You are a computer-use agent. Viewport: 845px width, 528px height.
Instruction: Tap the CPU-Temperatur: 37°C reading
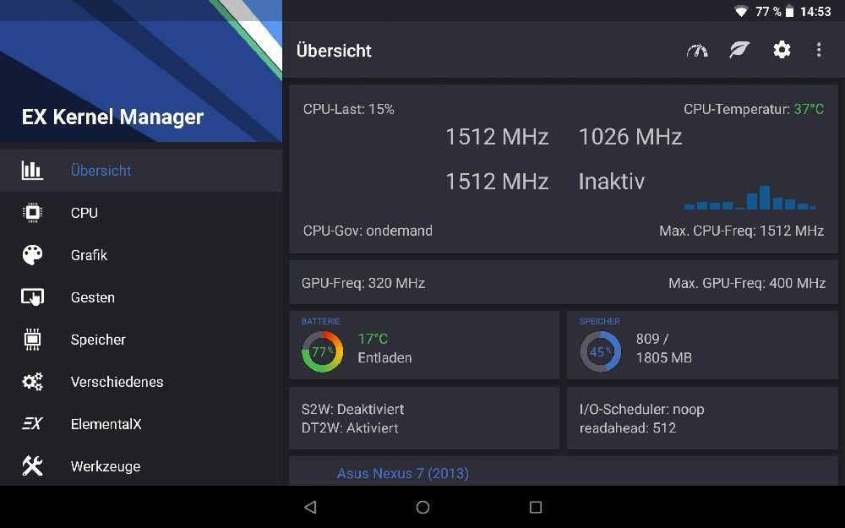[x=754, y=109]
